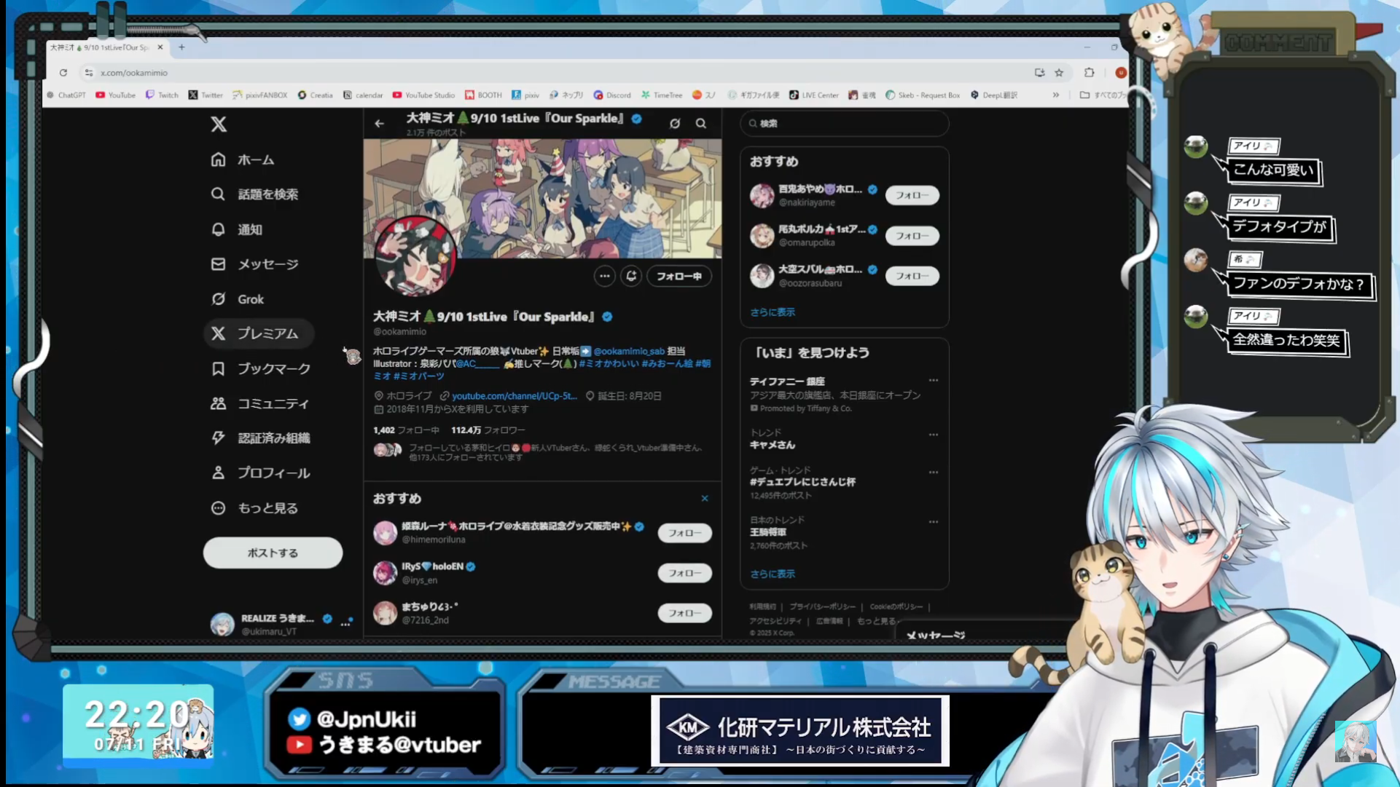The image size is (1400, 787).
Task: Click the ポストする button
Action: click(x=273, y=553)
